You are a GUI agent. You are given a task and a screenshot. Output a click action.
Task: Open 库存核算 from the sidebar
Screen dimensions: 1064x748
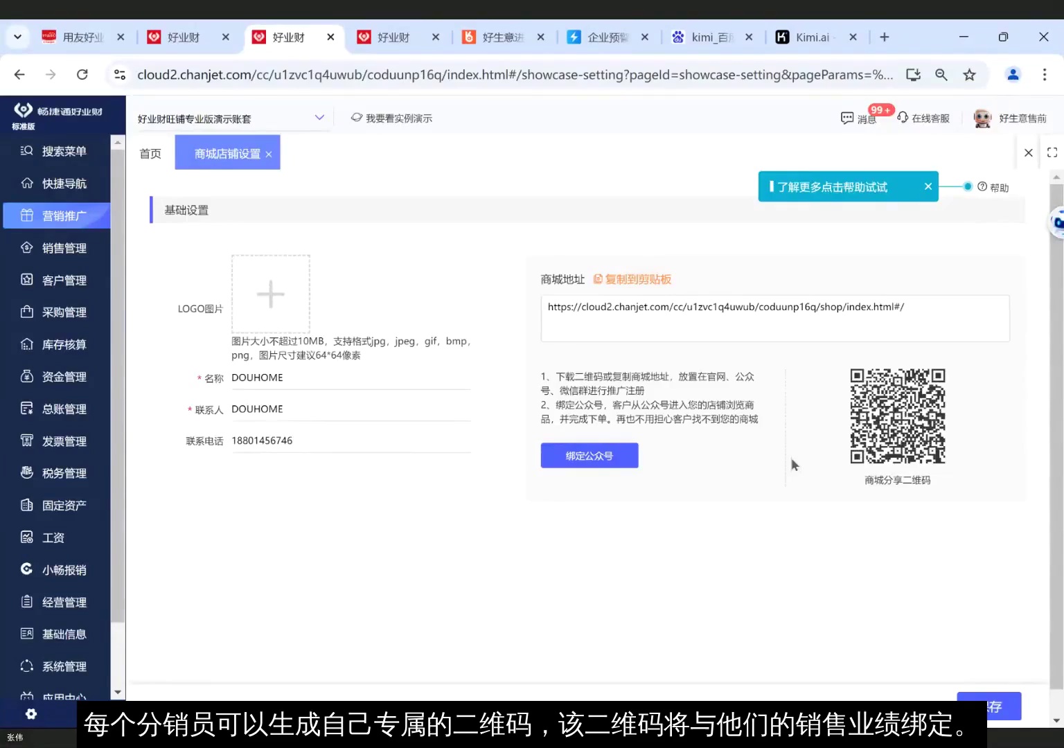[62, 344]
